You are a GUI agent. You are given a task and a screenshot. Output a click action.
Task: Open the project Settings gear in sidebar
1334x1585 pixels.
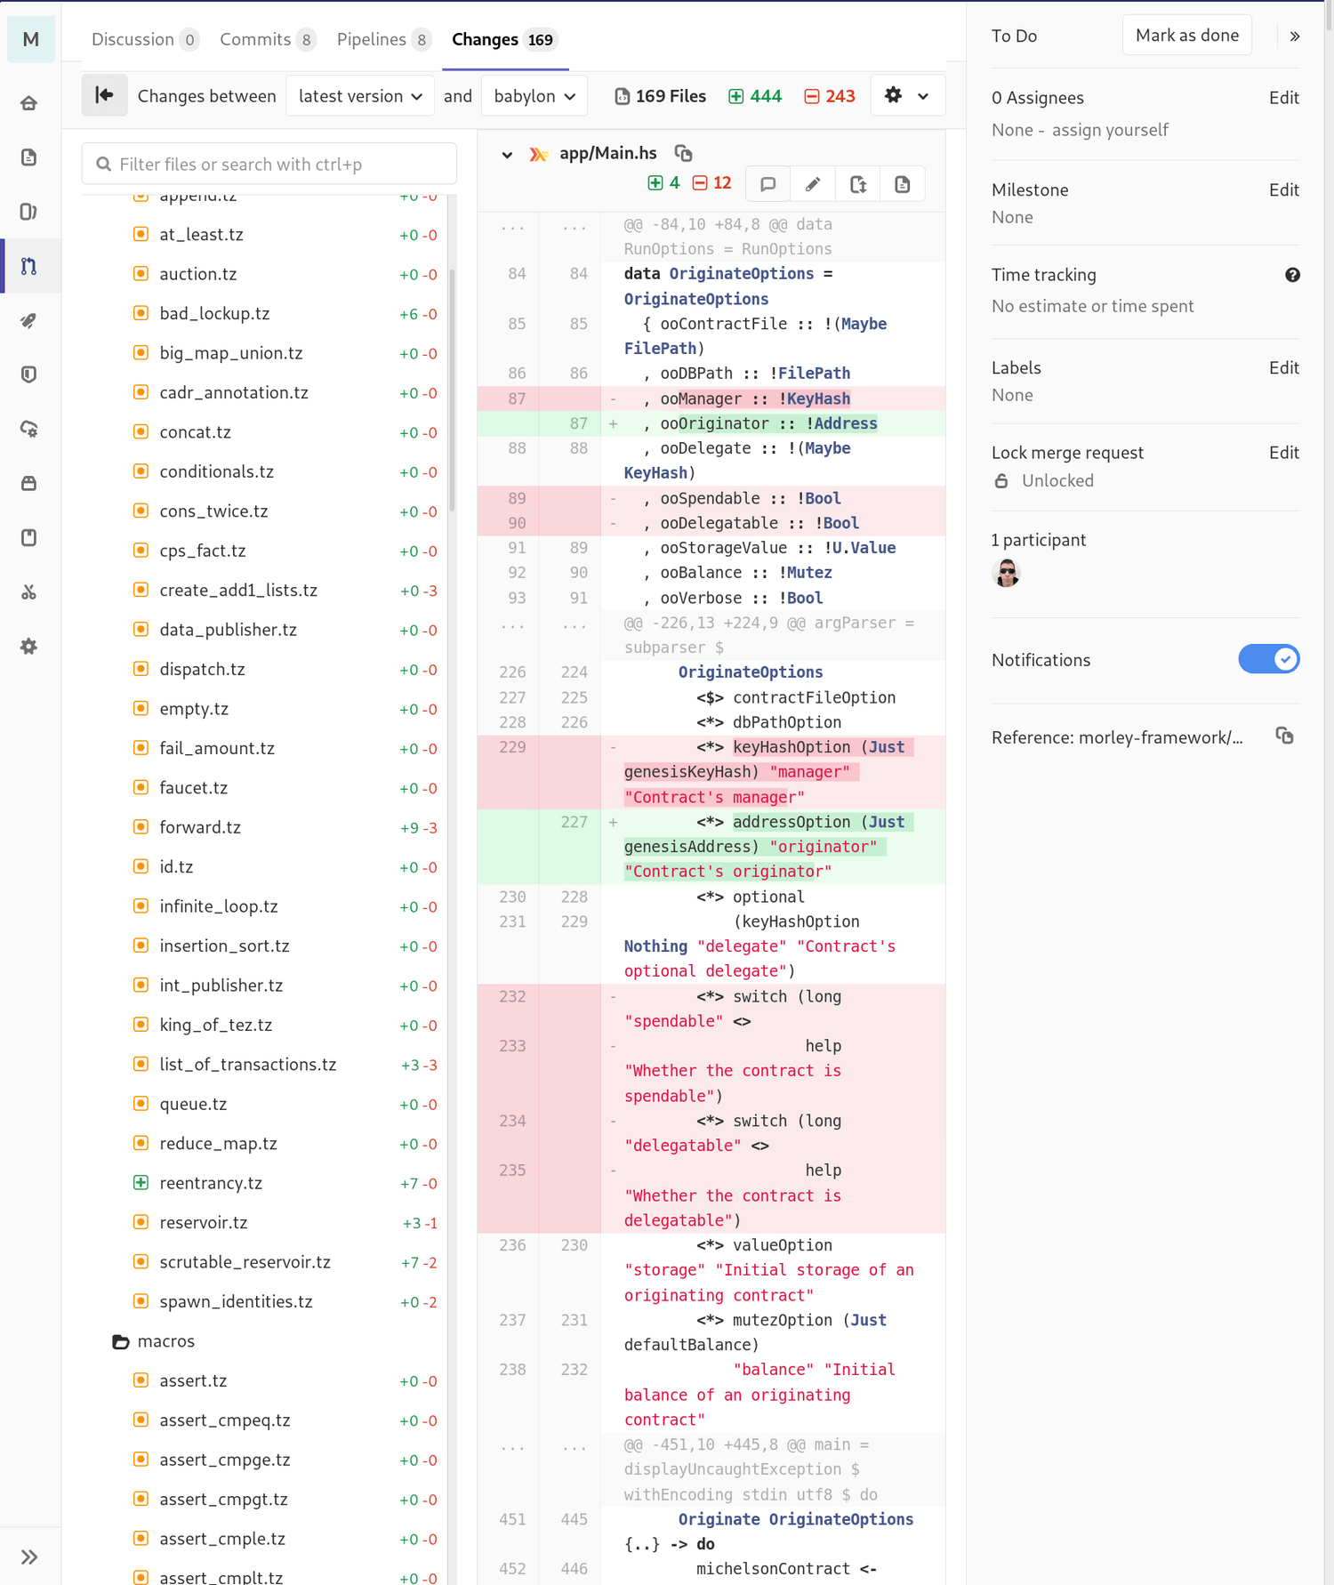[x=28, y=647]
